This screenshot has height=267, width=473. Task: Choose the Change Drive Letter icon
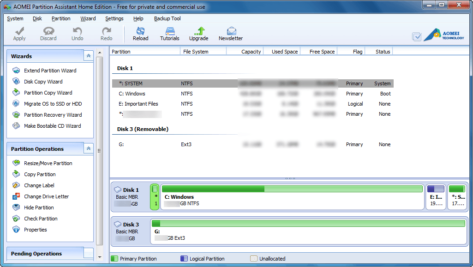pyautogui.click(x=16, y=196)
